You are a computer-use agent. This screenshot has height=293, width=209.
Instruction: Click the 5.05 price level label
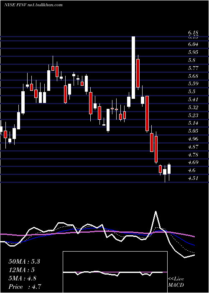point(193,131)
